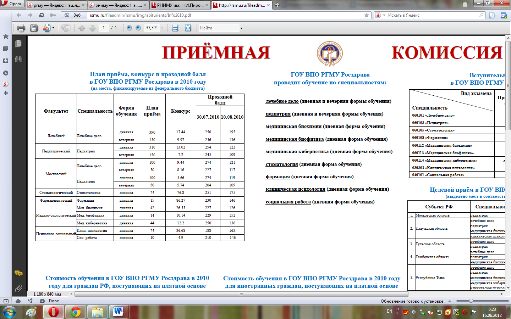Reload the current page
The image size is (511, 319).
pos(42,15)
